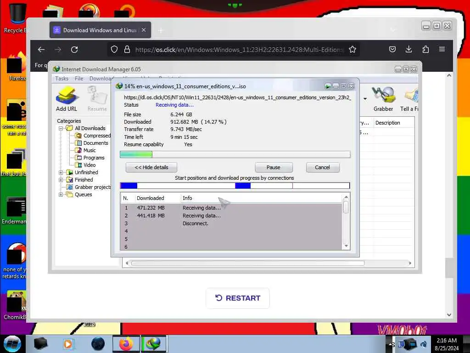Click the Windows Start orb
This screenshot has height=353, width=470.
coord(12,344)
